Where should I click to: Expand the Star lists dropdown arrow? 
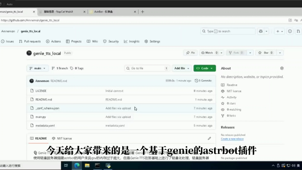280,53
